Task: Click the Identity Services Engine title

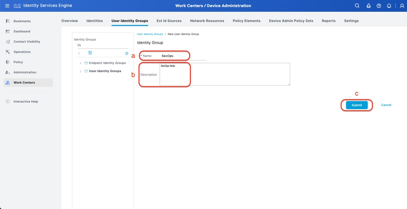Action: tap(48, 6)
